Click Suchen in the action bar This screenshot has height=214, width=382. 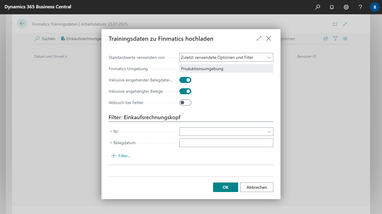coord(45,39)
